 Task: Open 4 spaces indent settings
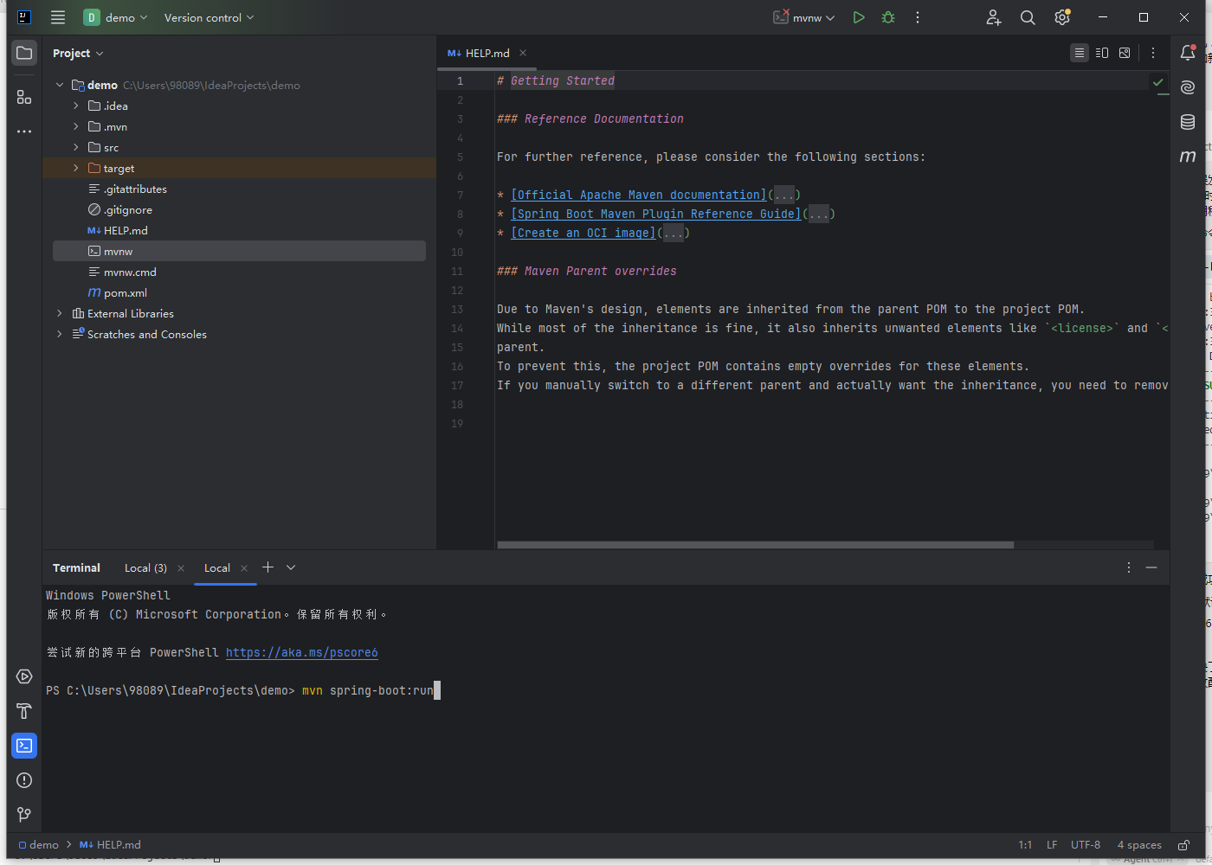pyautogui.click(x=1139, y=845)
